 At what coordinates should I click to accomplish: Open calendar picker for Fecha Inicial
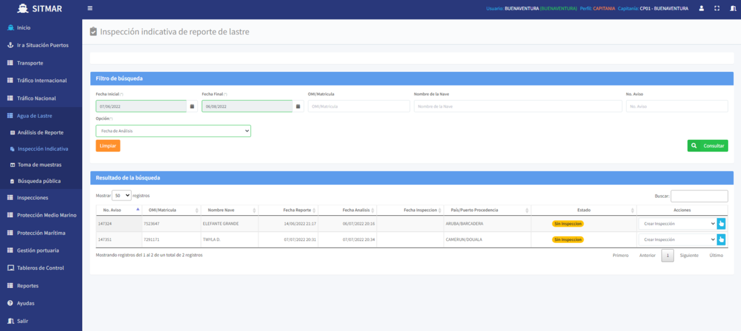tap(192, 106)
